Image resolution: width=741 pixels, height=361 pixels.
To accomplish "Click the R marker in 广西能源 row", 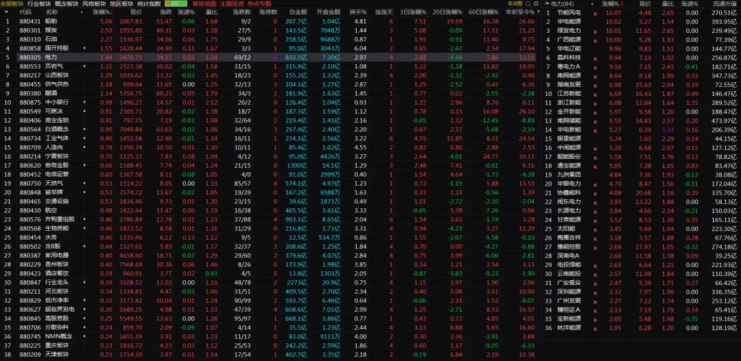I will coord(596,40).
